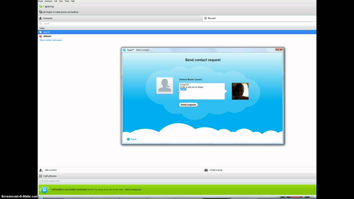Screen dimensions: 354x199
Task: Switch to the Contacts tab
Action: (x=120, y=18)
